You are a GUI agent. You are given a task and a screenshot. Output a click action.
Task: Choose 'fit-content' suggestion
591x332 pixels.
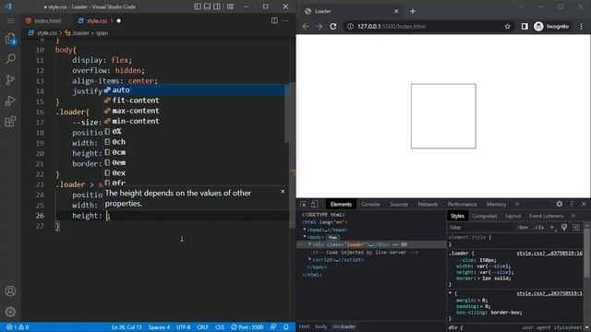194,101
